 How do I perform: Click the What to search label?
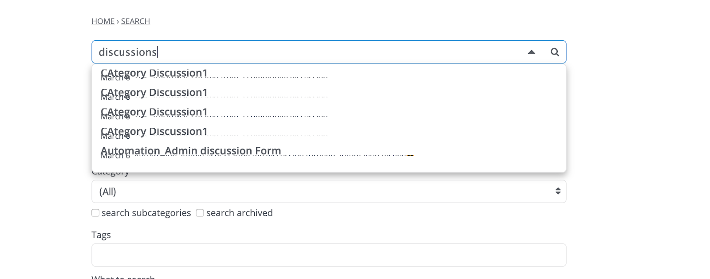[123, 277]
